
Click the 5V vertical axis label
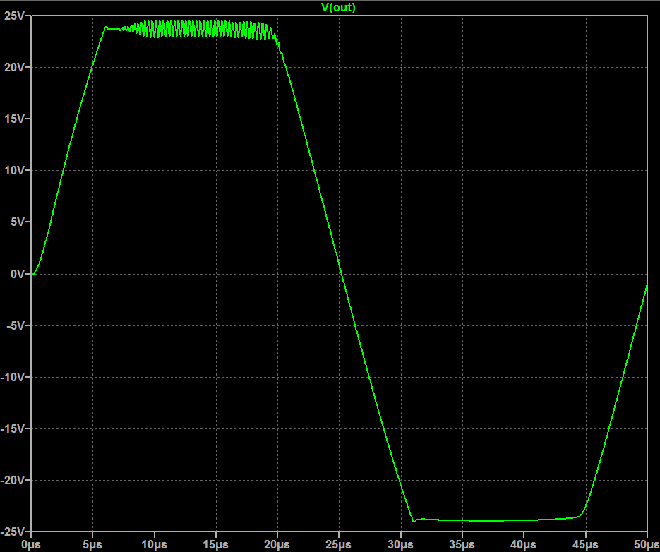pyautogui.click(x=17, y=222)
